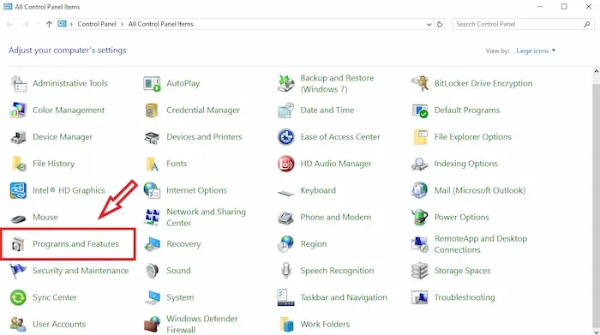The height and width of the screenshot is (335, 600).
Task: Open the Color Management icon
Action: point(18,111)
